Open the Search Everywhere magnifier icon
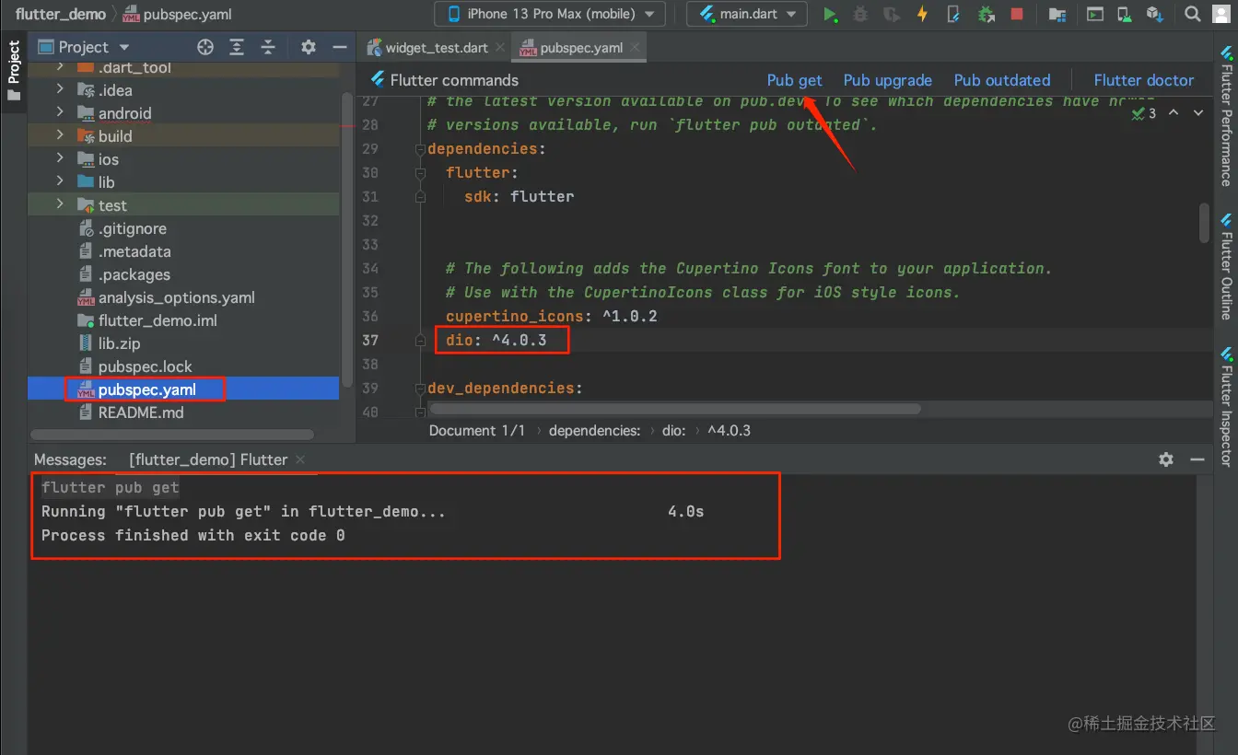 point(1193,14)
